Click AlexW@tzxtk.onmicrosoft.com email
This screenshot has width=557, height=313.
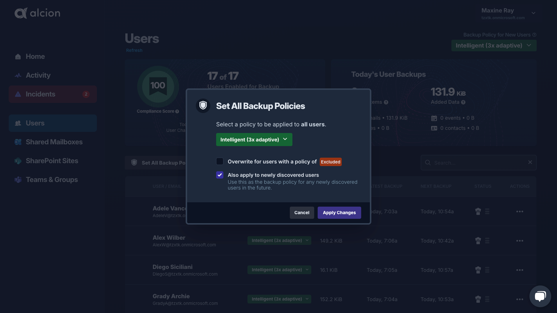[184, 245]
